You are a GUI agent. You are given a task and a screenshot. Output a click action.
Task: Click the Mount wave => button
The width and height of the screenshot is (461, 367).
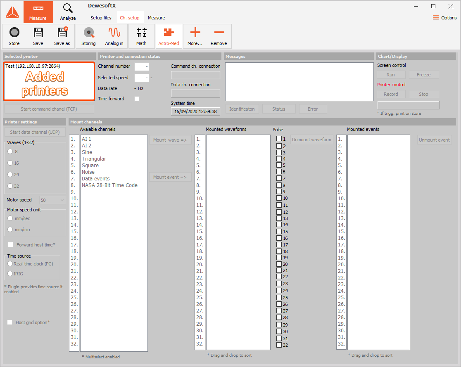170,140
